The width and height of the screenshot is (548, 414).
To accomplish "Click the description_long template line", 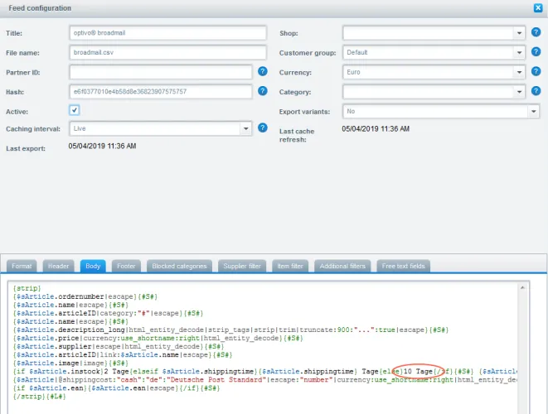I will pos(230,330).
